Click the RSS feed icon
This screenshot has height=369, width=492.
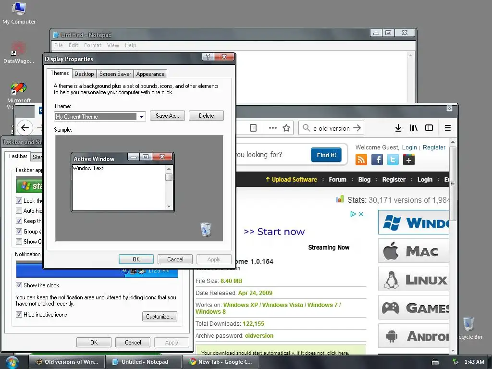pyautogui.click(x=361, y=160)
